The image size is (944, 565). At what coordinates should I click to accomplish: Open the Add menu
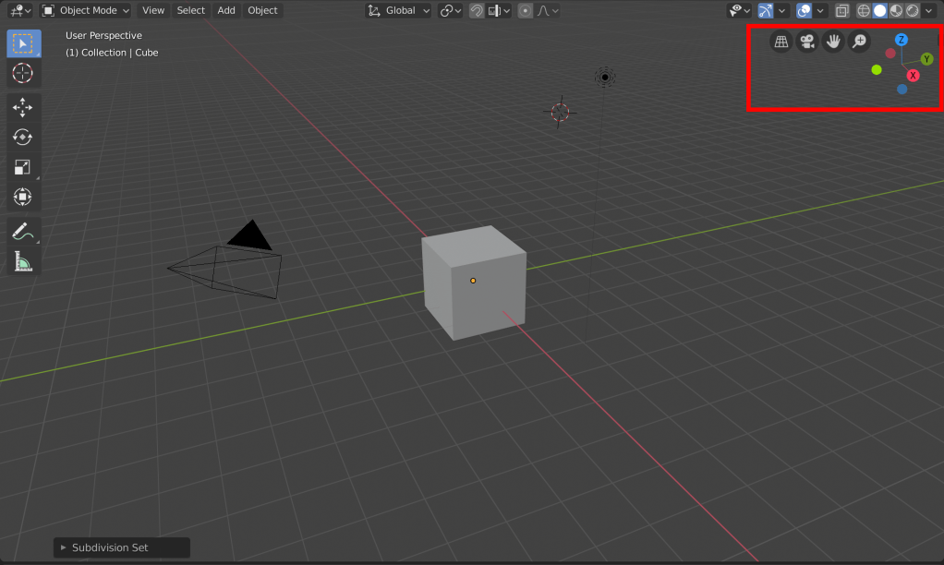[x=226, y=11]
